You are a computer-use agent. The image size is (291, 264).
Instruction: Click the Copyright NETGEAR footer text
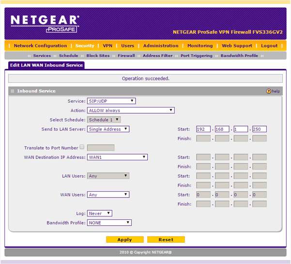point(145,252)
